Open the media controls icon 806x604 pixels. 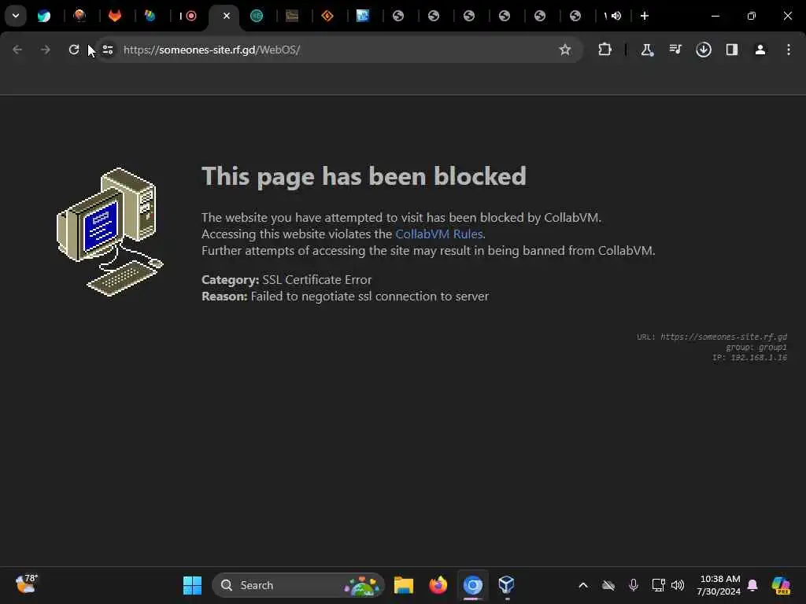tap(675, 50)
